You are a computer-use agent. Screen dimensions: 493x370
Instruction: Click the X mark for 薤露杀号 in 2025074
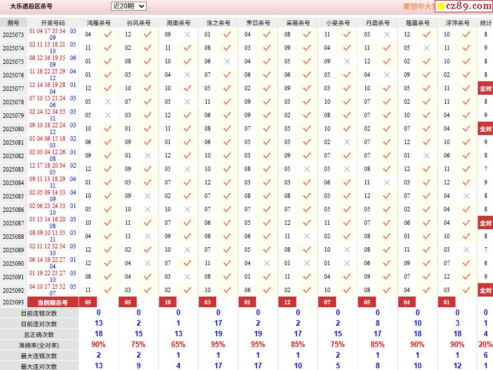point(427,48)
